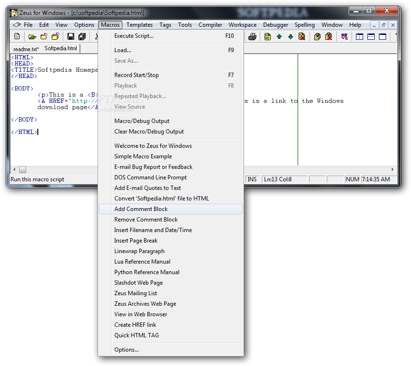Image resolution: width=411 pixels, height=366 pixels.
Task: Open the Debugger menu
Action: click(276, 25)
